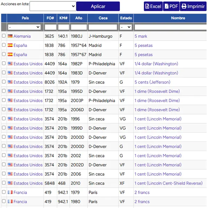This screenshot has height=208, width=208.
Task: Click the French flag in the 1980 row
Action: click(x=10, y=201)
